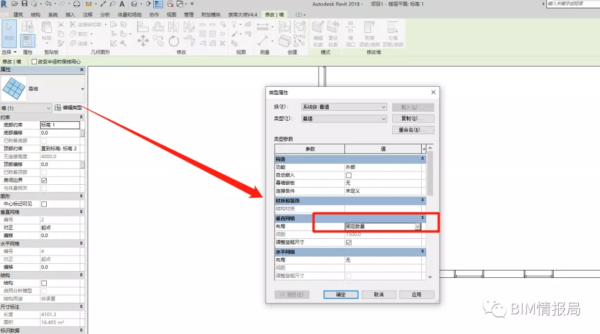The image size is (600, 334).
Task: Open the 布局 固定数量 dropdown
Action: point(417,227)
